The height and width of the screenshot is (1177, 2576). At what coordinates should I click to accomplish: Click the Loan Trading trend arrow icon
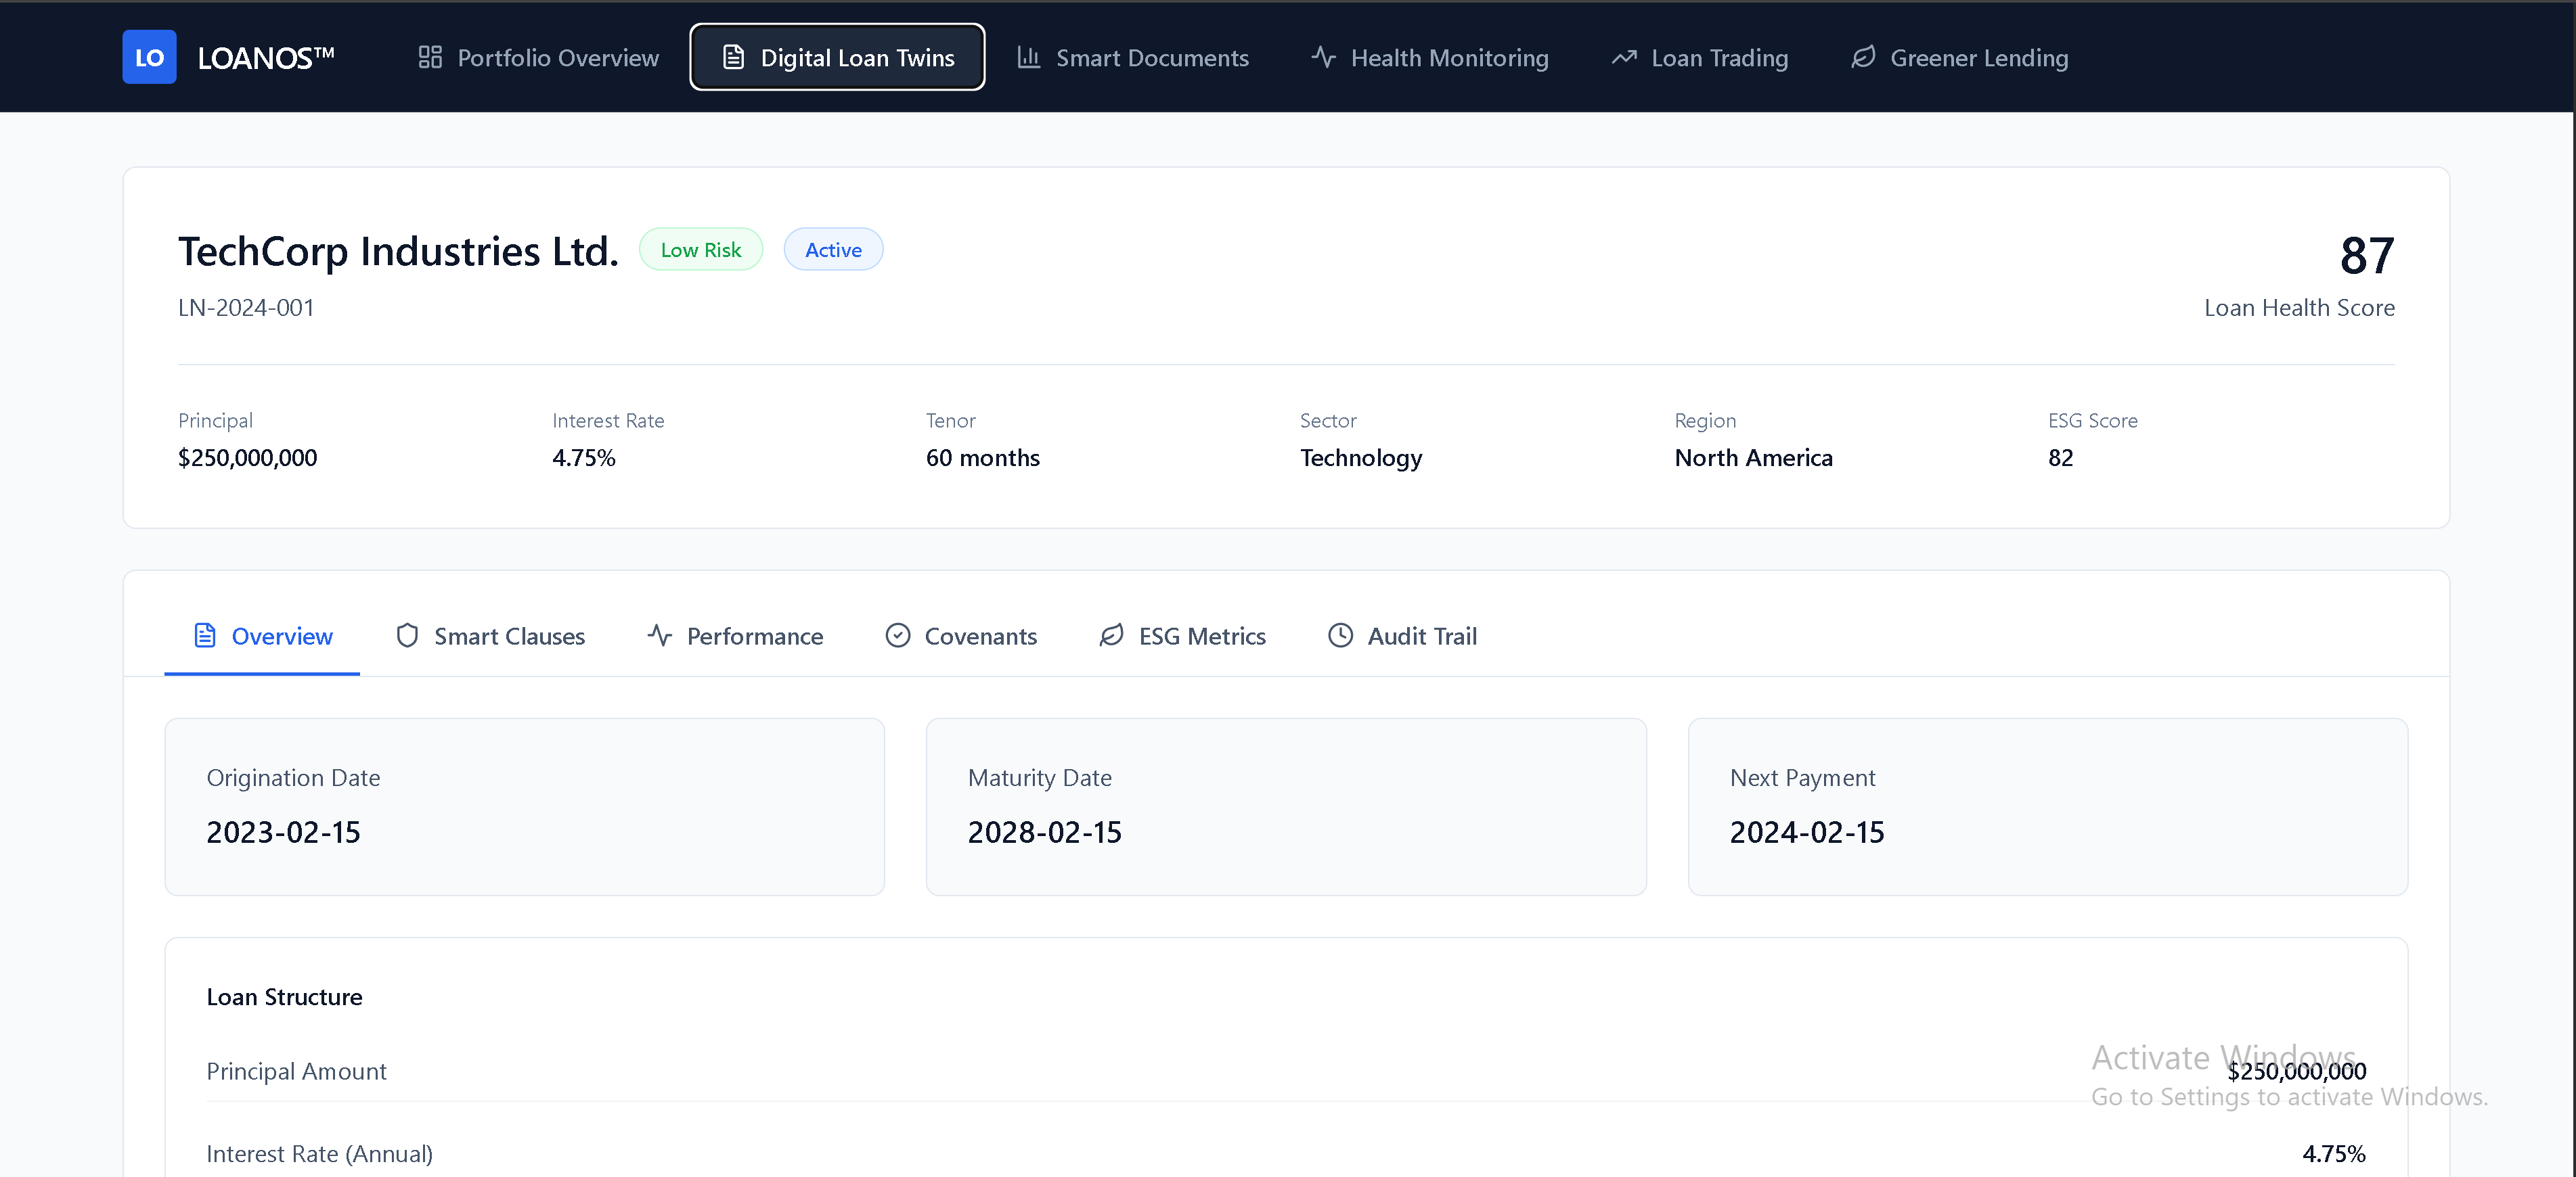tap(1624, 57)
